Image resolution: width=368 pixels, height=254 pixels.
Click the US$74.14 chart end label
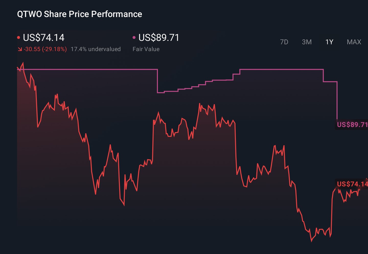pos(352,184)
